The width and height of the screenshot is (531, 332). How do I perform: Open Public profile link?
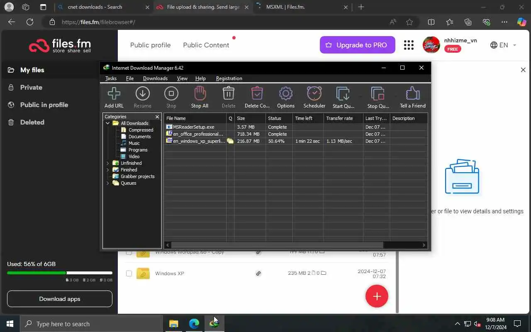(150, 45)
